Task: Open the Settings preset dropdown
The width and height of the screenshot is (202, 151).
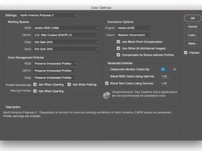Action: tap(48, 15)
